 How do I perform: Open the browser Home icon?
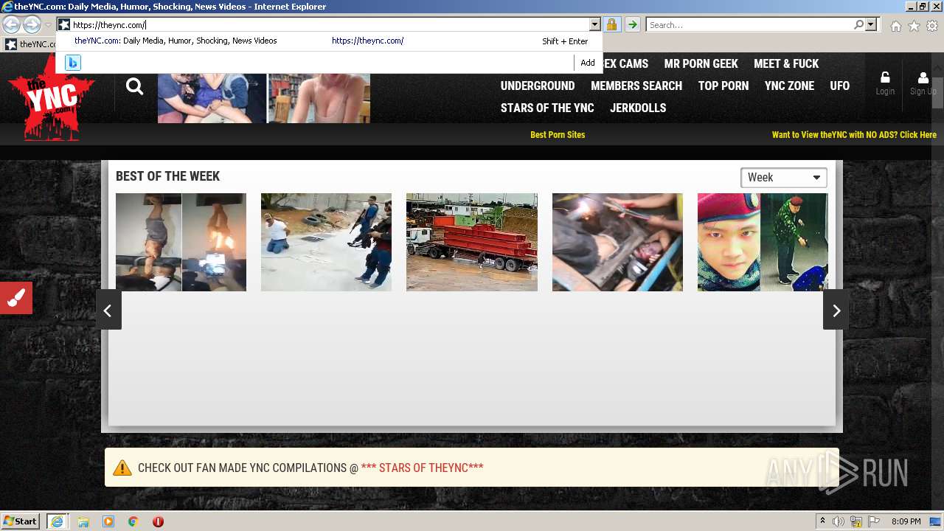tap(895, 26)
